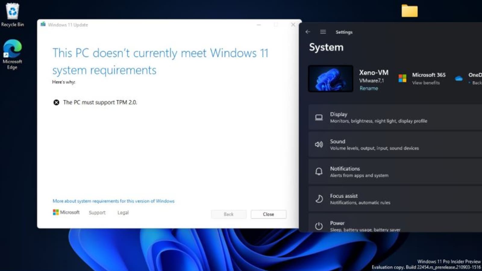The height and width of the screenshot is (271, 482).
Task: Select the Microsoft 365 colored logo icon
Action: click(402, 78)
